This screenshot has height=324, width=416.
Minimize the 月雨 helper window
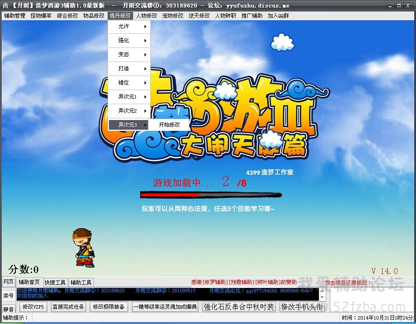tap(390, 5)
